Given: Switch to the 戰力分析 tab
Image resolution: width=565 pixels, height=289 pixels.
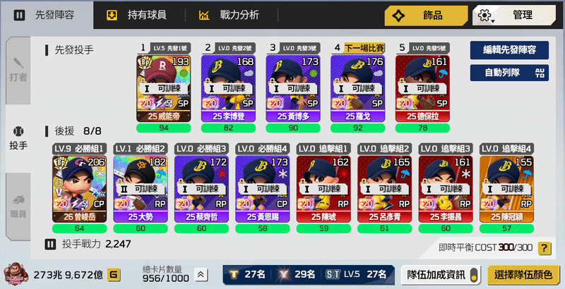Looking at the screenshot, I should 229,15.
